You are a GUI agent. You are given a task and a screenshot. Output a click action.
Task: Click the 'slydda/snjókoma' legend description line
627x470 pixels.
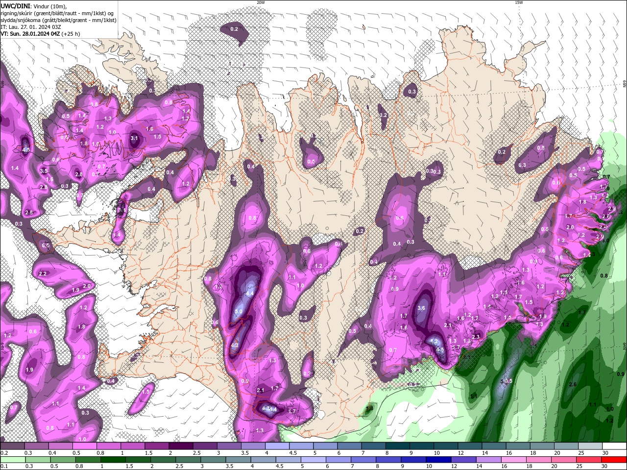(58, 20)
